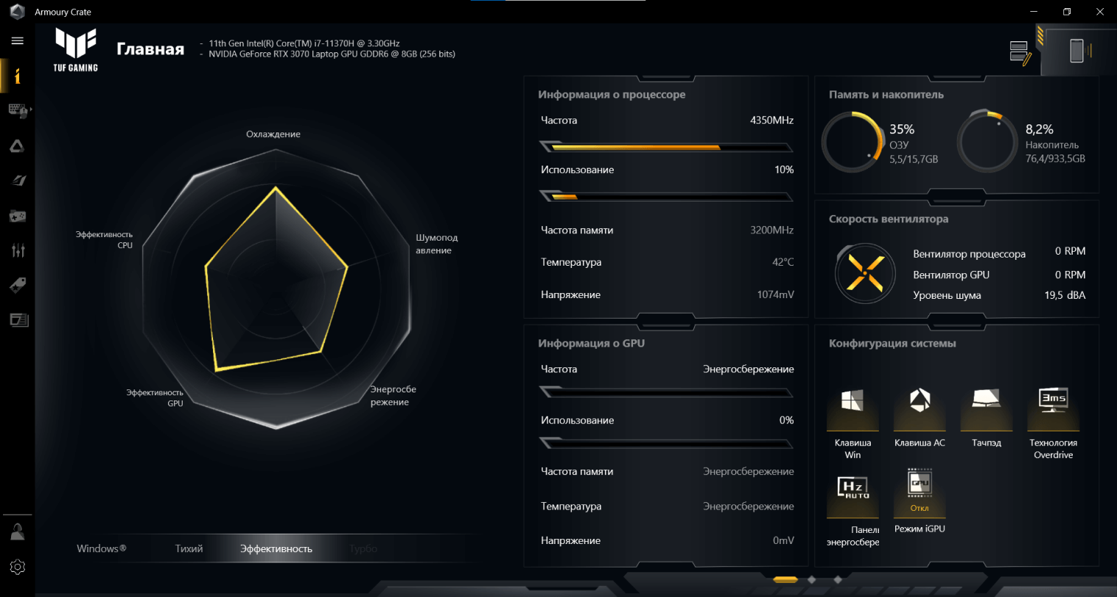Open the News page icon in the sidebar
The image size is (1117, 597).
(x=18, y=319)
